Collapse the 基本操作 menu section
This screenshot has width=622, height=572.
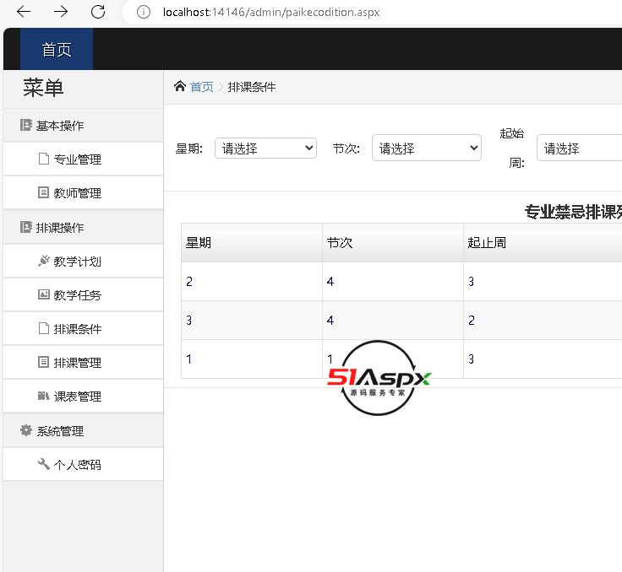pyautogui.click(x=59, y=126)
